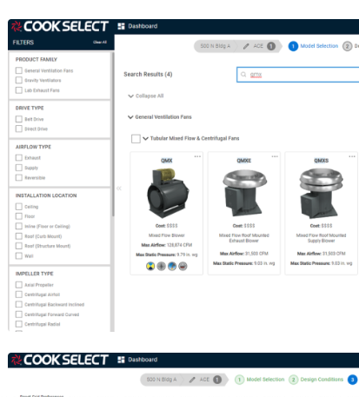Enable the Belt Drive filter
This screenshot has width=359, height=397.
[x=19, y=119]
